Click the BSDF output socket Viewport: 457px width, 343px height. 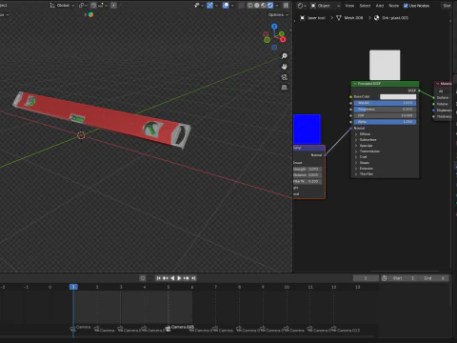pyautogui.click(x=419, y=91)
